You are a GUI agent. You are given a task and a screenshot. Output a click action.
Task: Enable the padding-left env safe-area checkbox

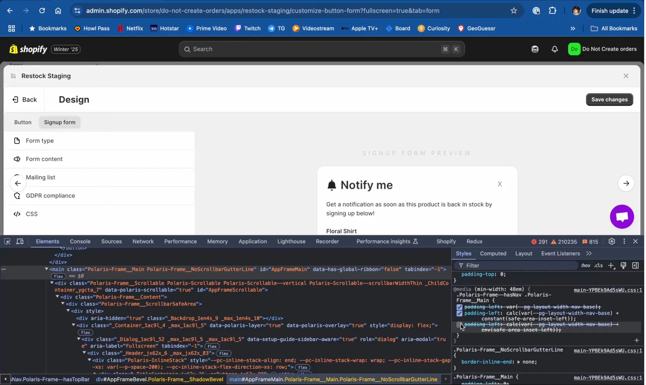(459, 324)
